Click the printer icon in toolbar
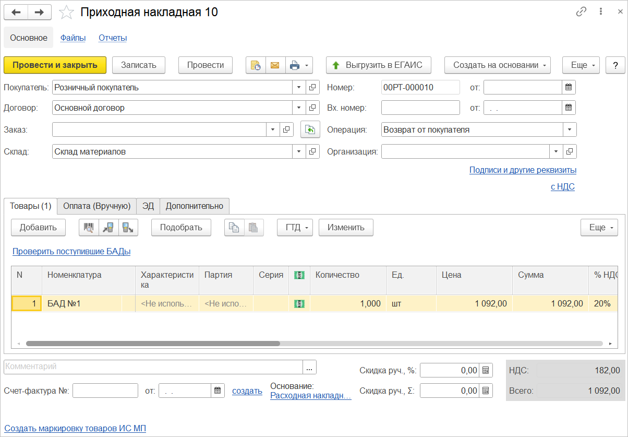 tap(294, 65)
